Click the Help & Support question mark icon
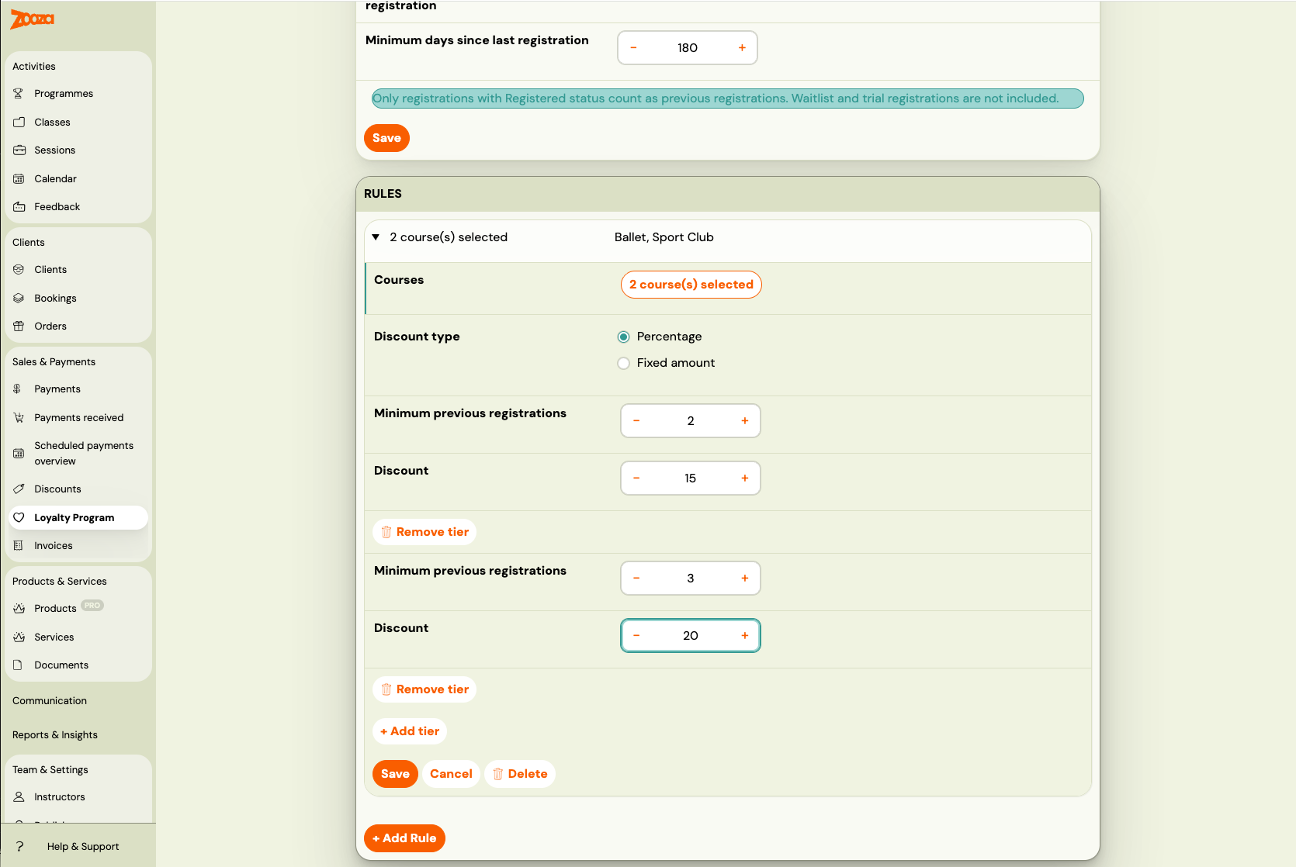Image resolution: width=1296 pixels, height=867 pixels. (x=19, y=846)
